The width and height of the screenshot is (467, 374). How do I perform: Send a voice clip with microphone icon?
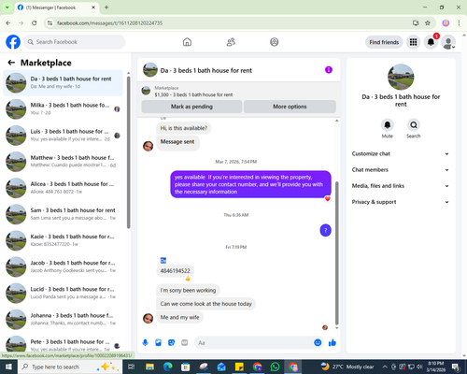pos(145,343)
